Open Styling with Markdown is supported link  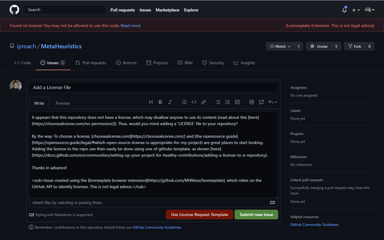coord(61,215)
